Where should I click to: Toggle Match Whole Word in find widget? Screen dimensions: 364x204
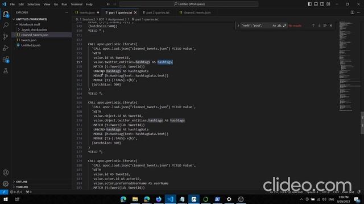pos(279,25)
